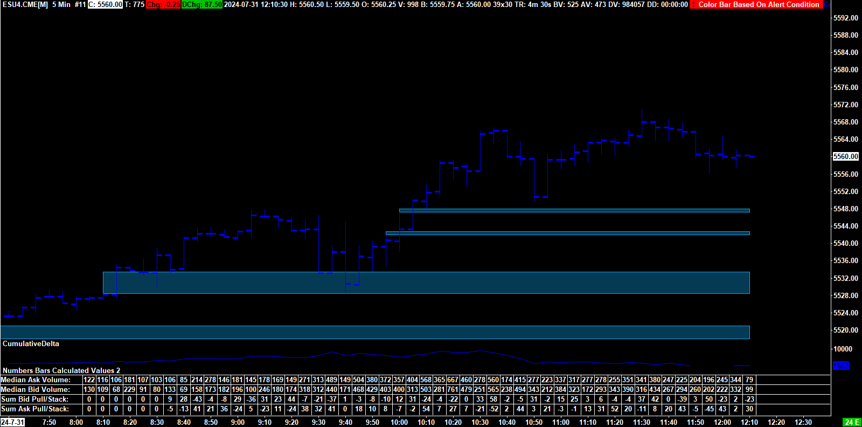Screen dimensions: 862x427
Task: Click the green DChg: 87.50 field
Action: coord(202,4)
